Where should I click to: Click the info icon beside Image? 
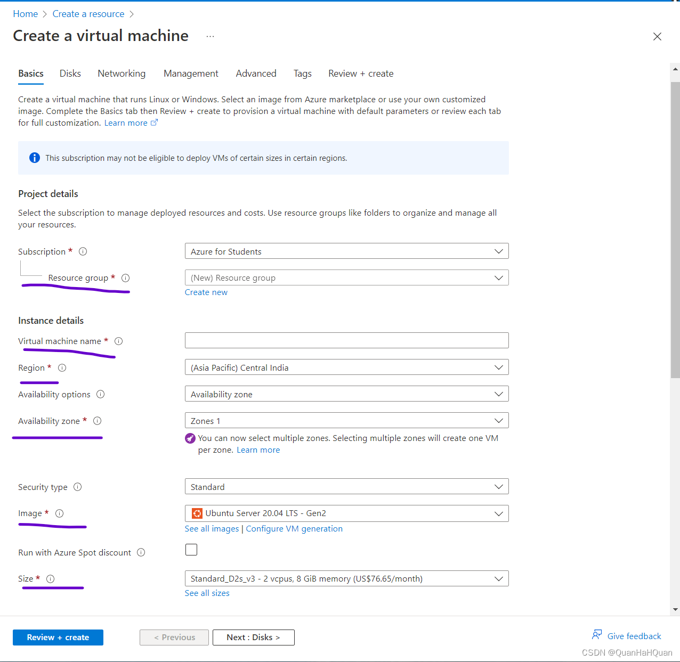click(60, 513)
